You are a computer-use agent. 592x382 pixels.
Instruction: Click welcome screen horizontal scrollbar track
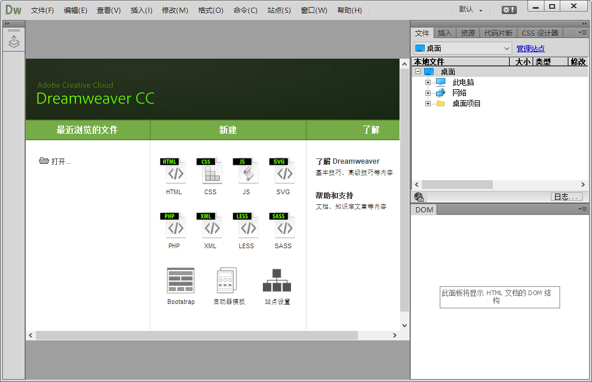[374, 335]
